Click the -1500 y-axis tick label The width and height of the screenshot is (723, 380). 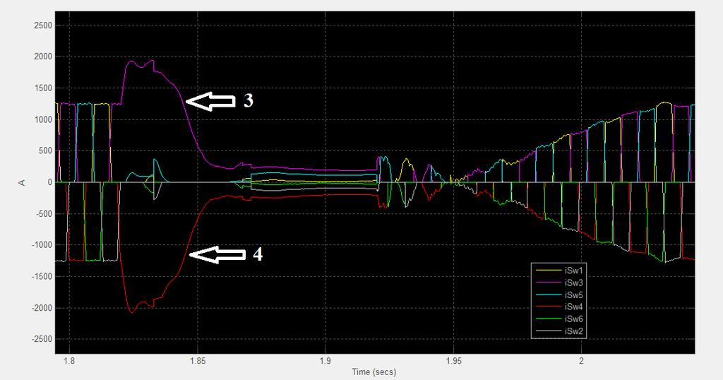click(x=42, y=276)
